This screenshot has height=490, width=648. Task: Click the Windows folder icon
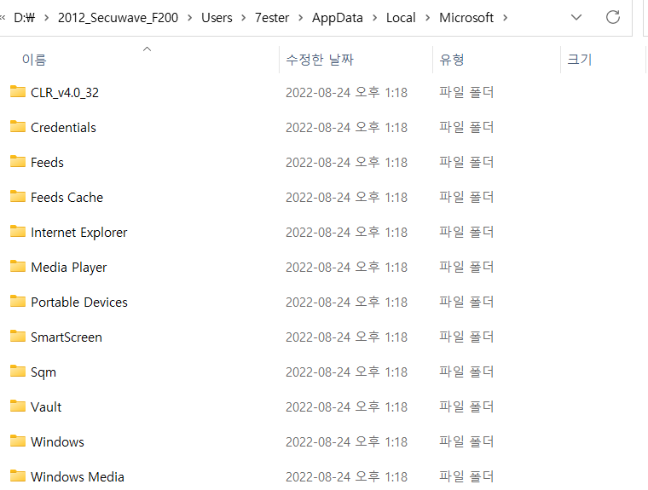tap(18, 441)
